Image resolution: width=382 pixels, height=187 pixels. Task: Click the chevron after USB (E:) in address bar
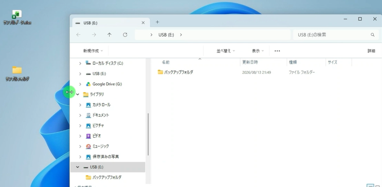point(181,35)
